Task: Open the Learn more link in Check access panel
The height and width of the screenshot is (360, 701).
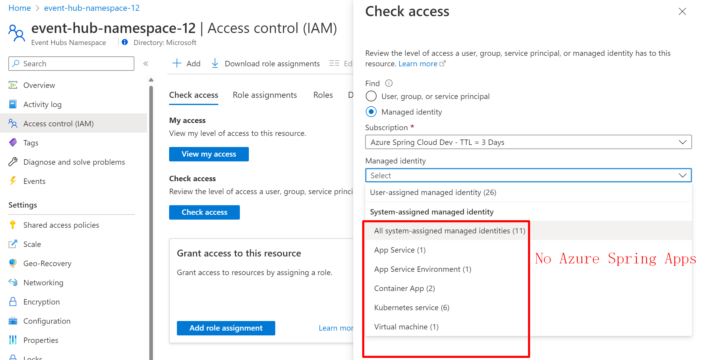Action: click(x=418, y=64)
